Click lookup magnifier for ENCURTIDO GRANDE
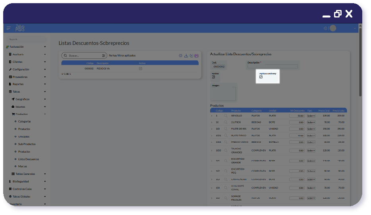This screenshot has width=371, height=215. (226, 161)
